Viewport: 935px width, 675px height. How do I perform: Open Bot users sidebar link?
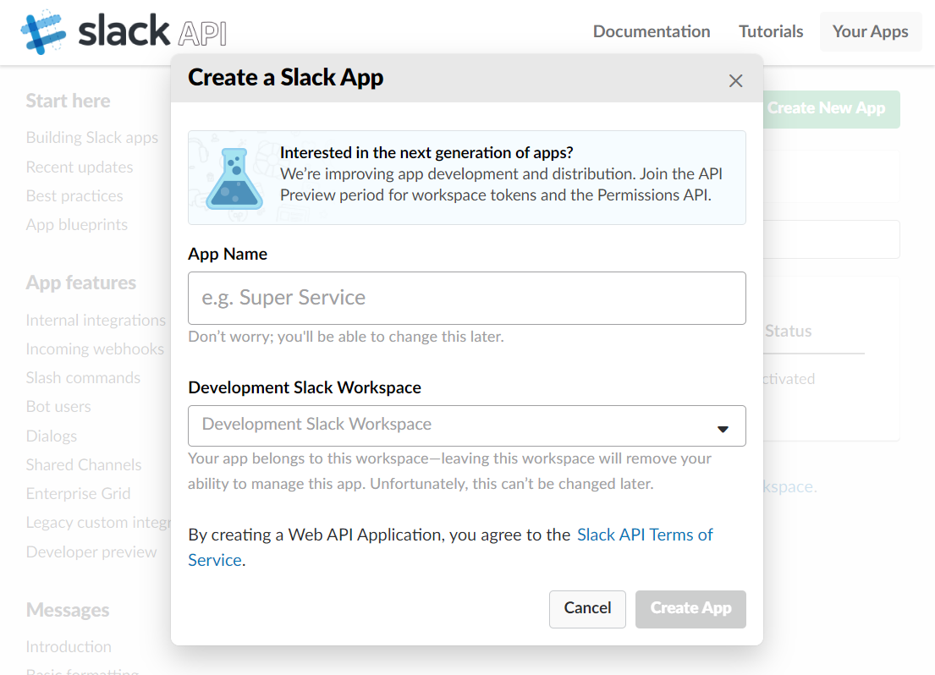tap(58, 407)
